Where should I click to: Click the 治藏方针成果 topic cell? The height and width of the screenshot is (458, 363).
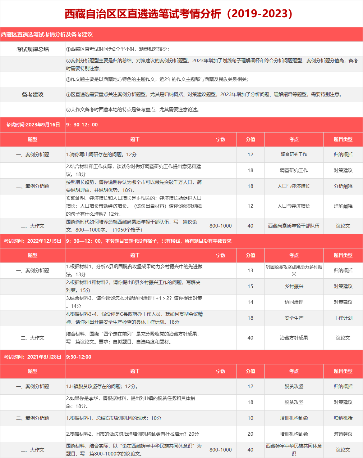point(294,338)
